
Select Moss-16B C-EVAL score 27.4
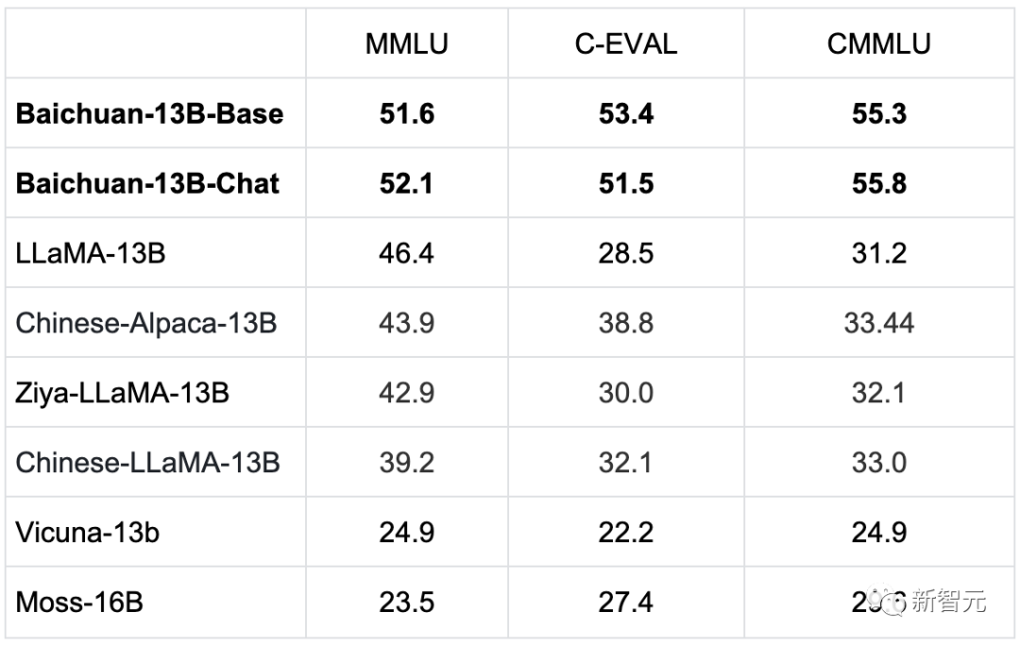pos(625,602)
